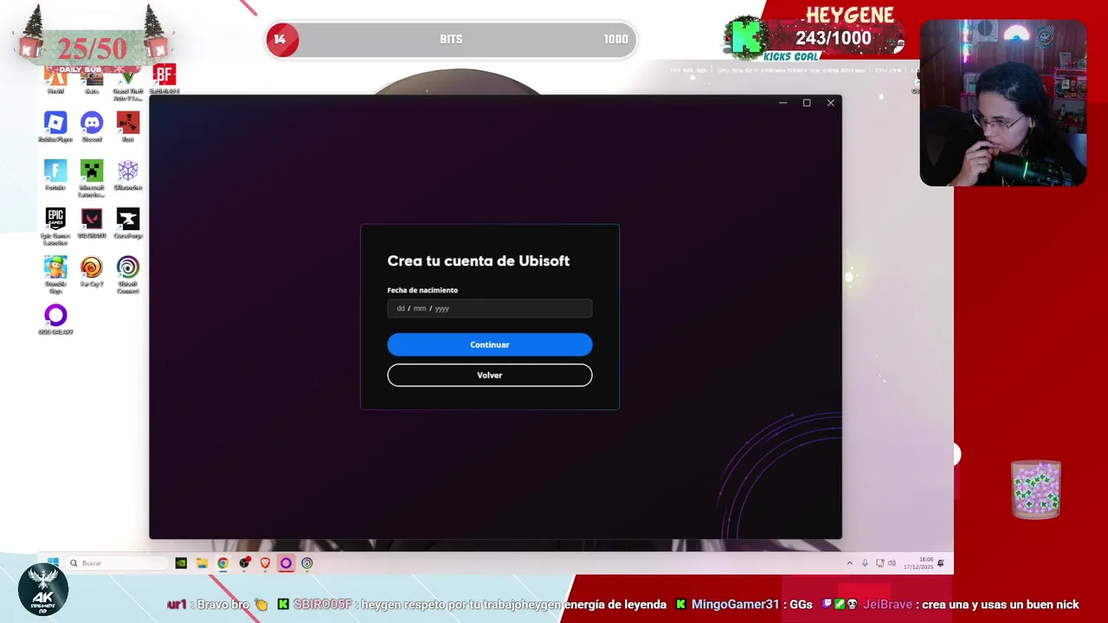Click the Buscar taskbar search box
Viewport: 1108px width, 623px height.
[118, 563]
